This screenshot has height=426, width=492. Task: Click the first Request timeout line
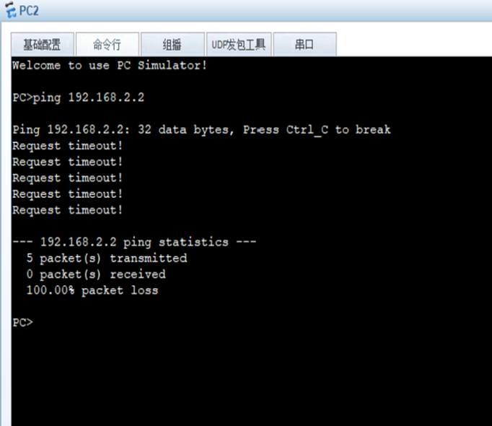pos(68,146)
